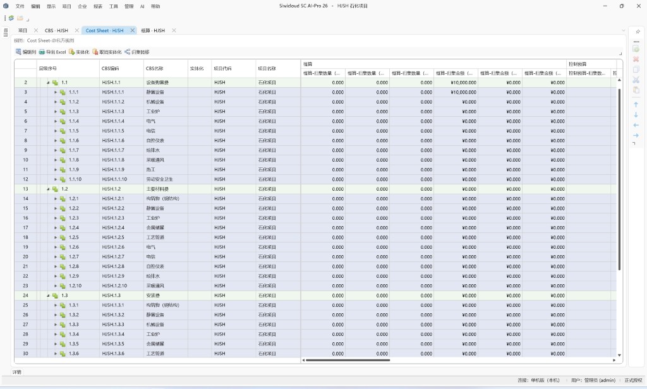The image size is (647, 389).
Task: Expand tree node 1.2.10
Action: coord(56,286)
